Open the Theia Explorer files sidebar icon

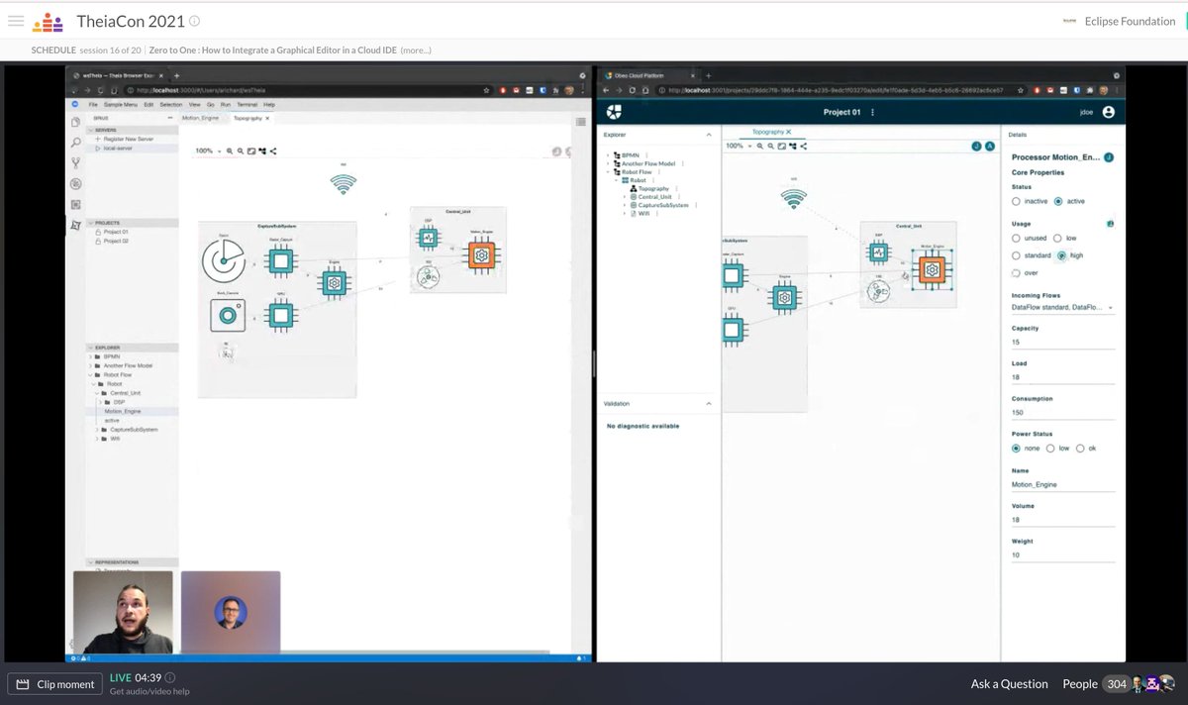[x=75, y=123]
